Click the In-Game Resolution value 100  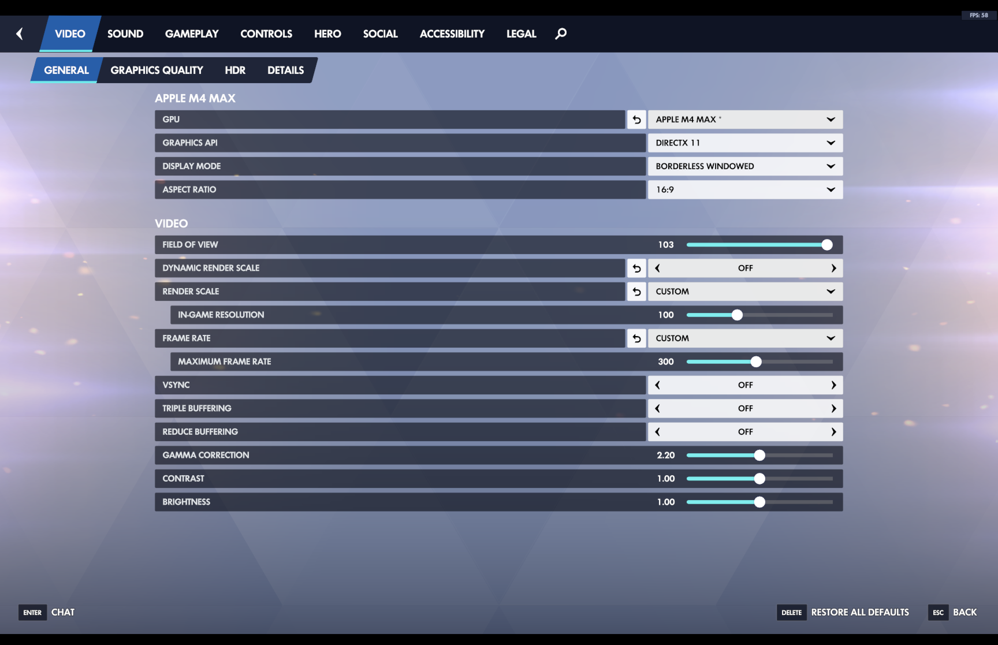tap(666, 315)
